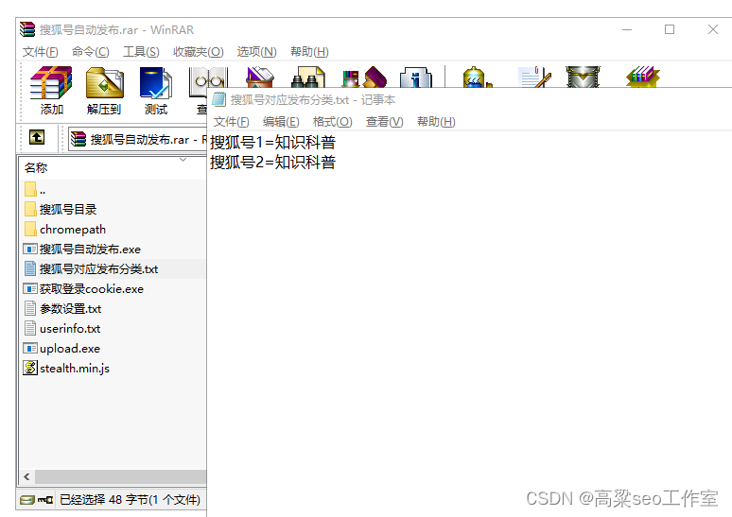Click the horizontal scrollbar left arrow
Image resolution: width=732 pixels, height=517 pixels.
(x=26, y=477)
